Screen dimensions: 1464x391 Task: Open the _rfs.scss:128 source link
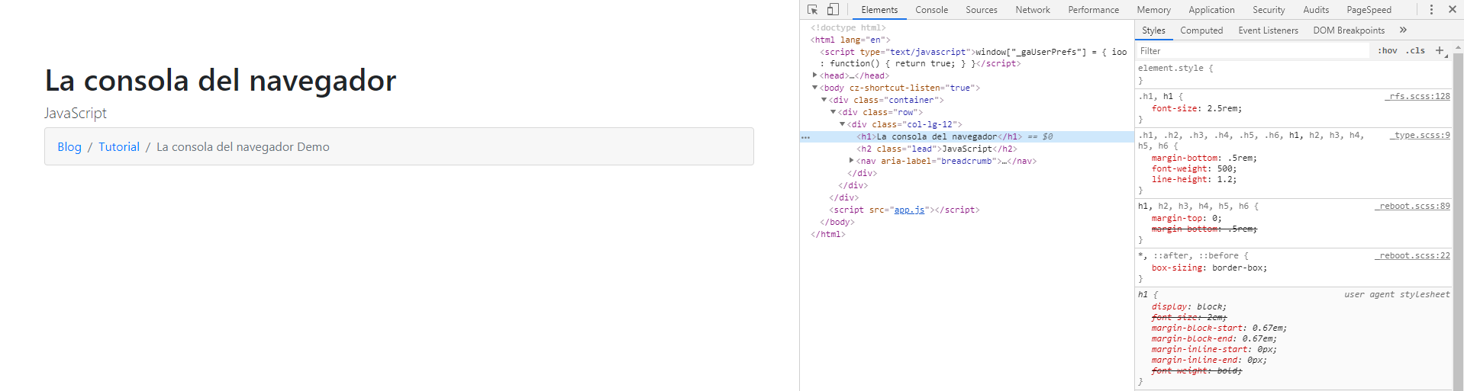(x=1417, y=96)
